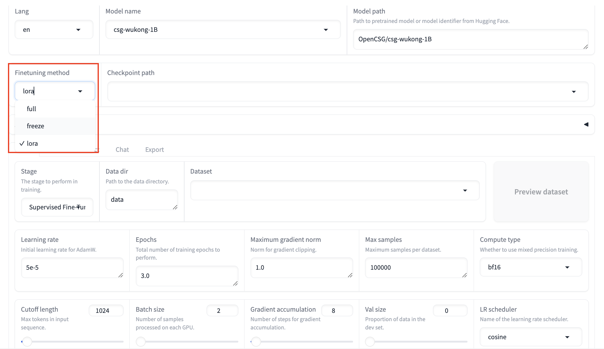Click the Gradient accumulation number box
The width and height of the screenshot is (604, 349).
point(337,311)
